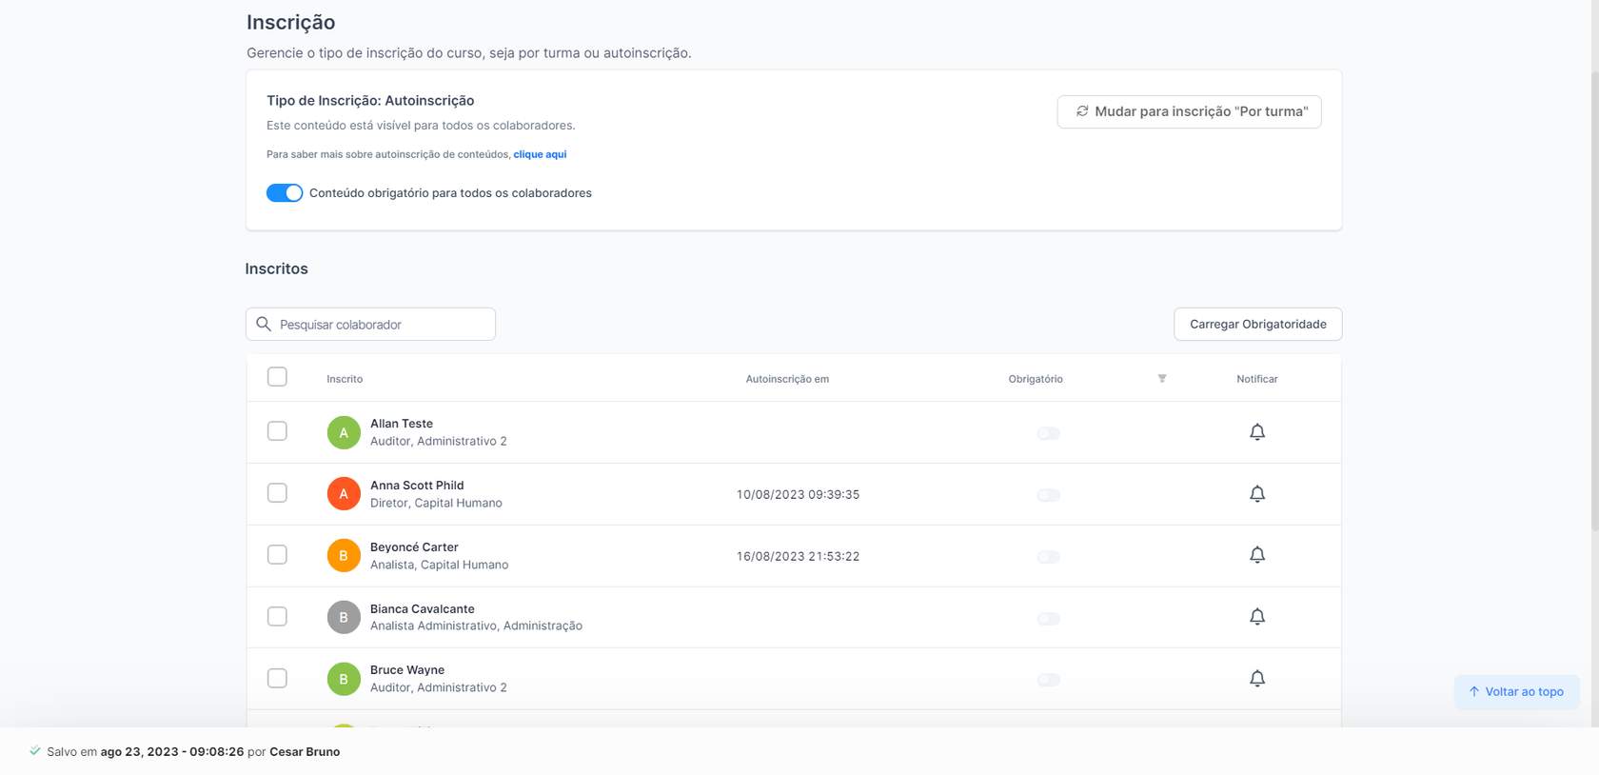Click the Inscrito column header
1599x775 pixels.
345,379
